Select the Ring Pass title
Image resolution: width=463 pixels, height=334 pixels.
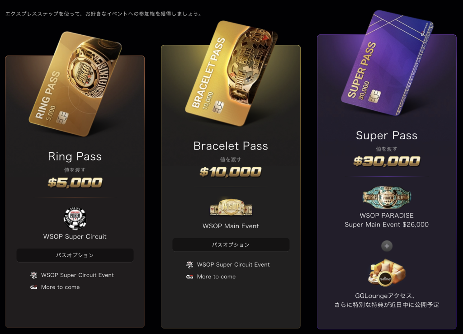coord(75,156)
